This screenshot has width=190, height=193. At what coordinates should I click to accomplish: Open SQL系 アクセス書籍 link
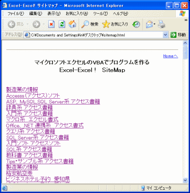29,149
